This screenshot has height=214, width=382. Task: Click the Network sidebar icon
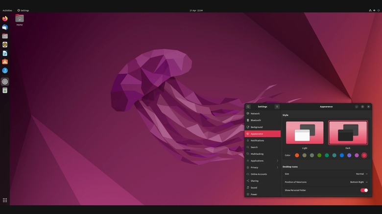coord(248,113)
